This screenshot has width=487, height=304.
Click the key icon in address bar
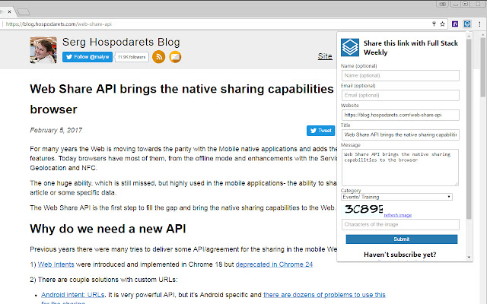(432, 24)
